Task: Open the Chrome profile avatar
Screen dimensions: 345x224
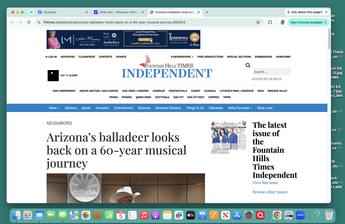Action: click(x=282, y=22)
